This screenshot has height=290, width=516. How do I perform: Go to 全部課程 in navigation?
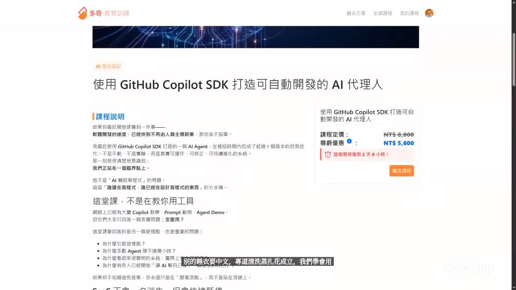(383, 13)
